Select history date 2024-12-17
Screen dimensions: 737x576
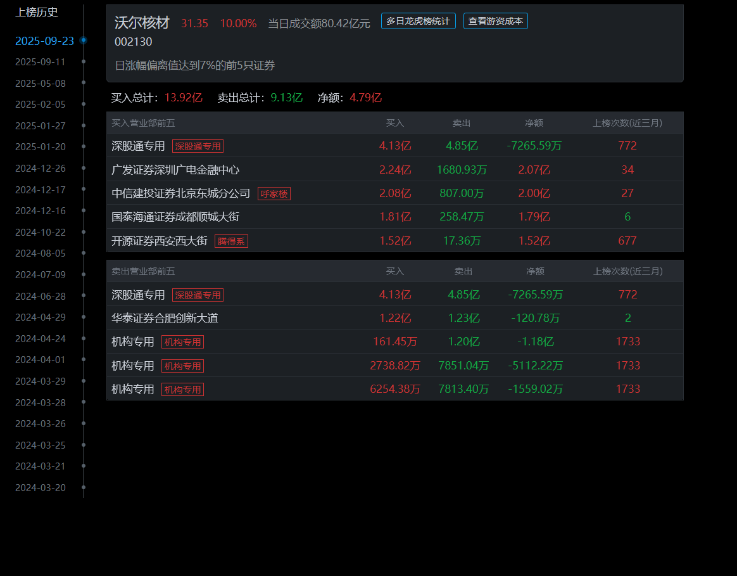pos(41,189)
